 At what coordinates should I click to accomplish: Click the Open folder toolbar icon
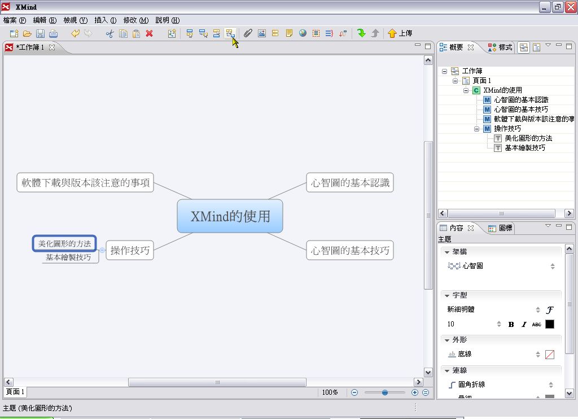click(x=27, y=33)
